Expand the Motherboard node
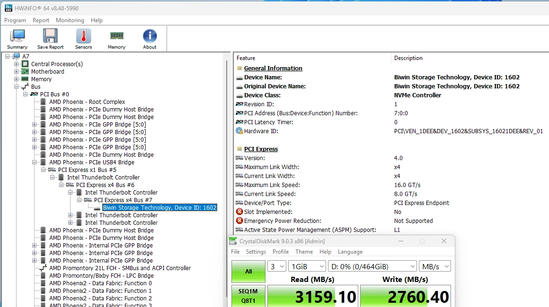Viewport: 549px width, 307px height. (x=16, y=71)
